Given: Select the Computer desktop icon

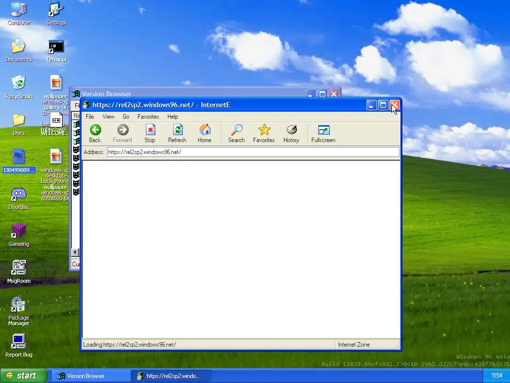Looking at the screenshot, I should (x=19, y=13).
